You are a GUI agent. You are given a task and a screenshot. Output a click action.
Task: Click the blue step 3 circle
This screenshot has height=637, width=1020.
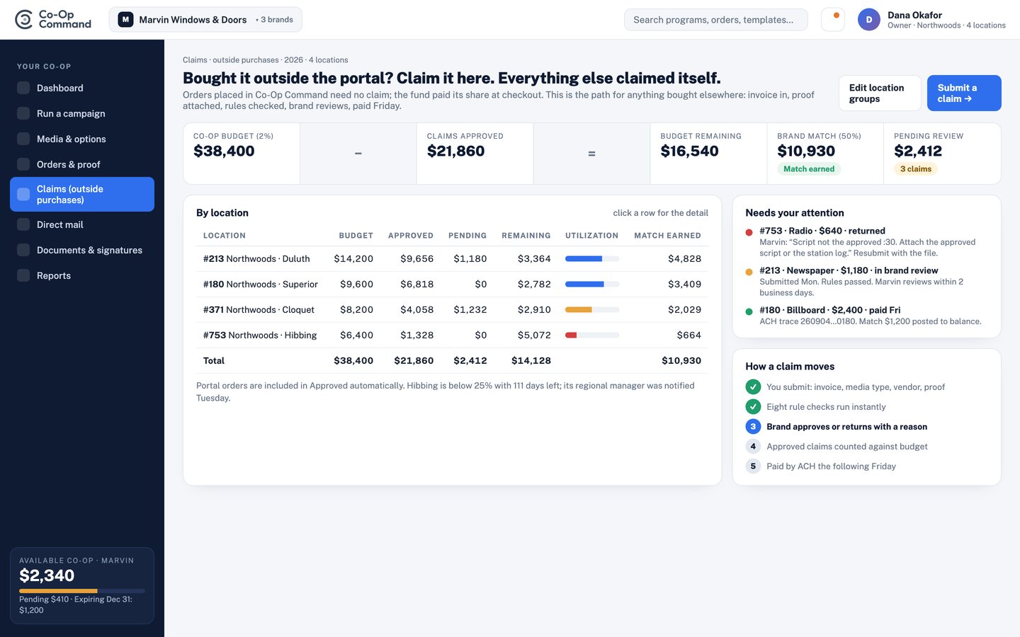tap(753, 427)
